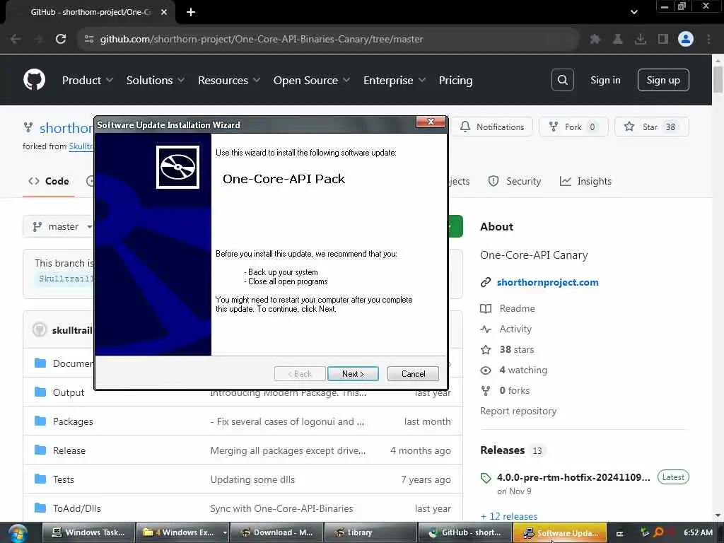Click Report repository
The height and width of the screenshot is (543, 724).
[x=518, y=411]
